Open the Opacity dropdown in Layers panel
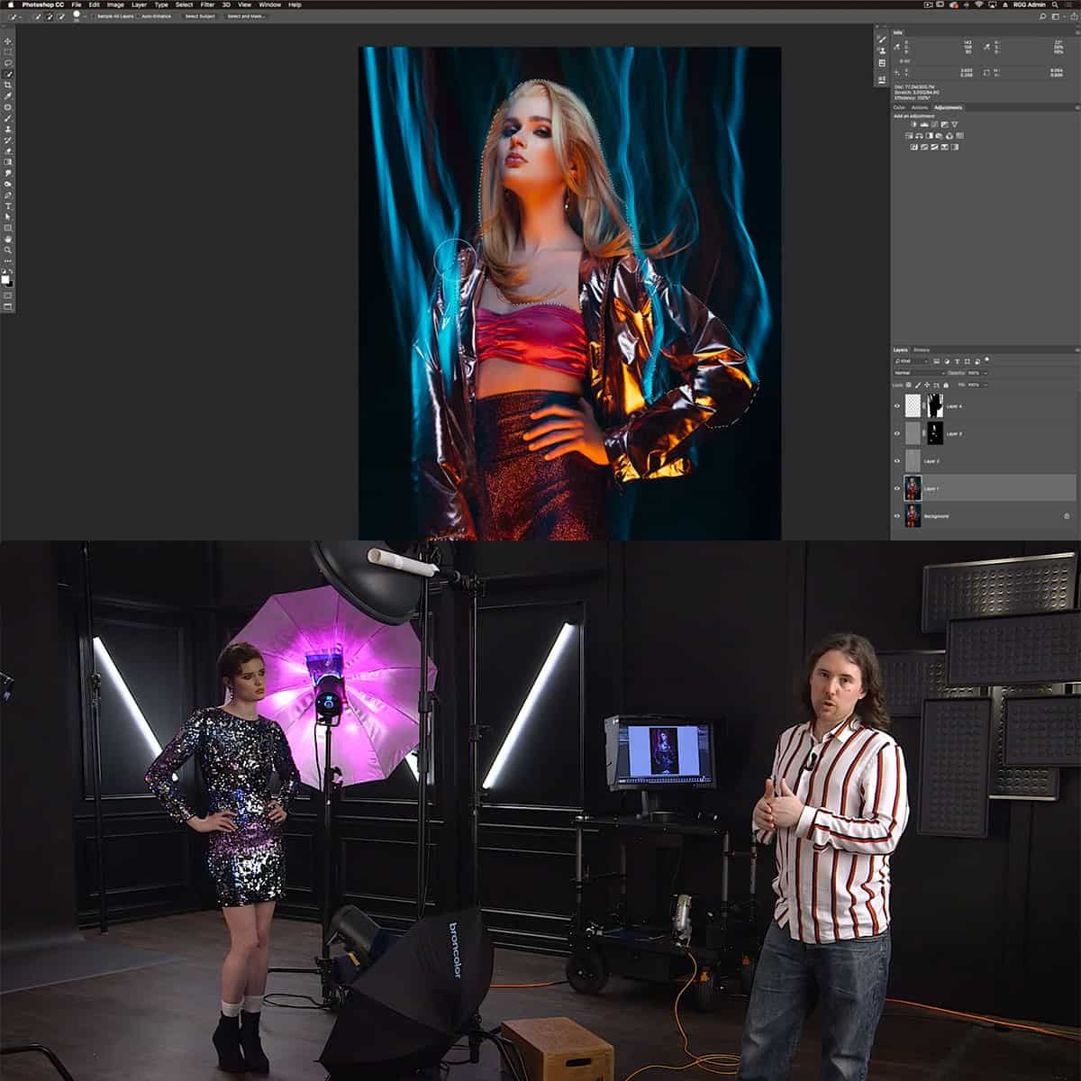 point(984,373)
